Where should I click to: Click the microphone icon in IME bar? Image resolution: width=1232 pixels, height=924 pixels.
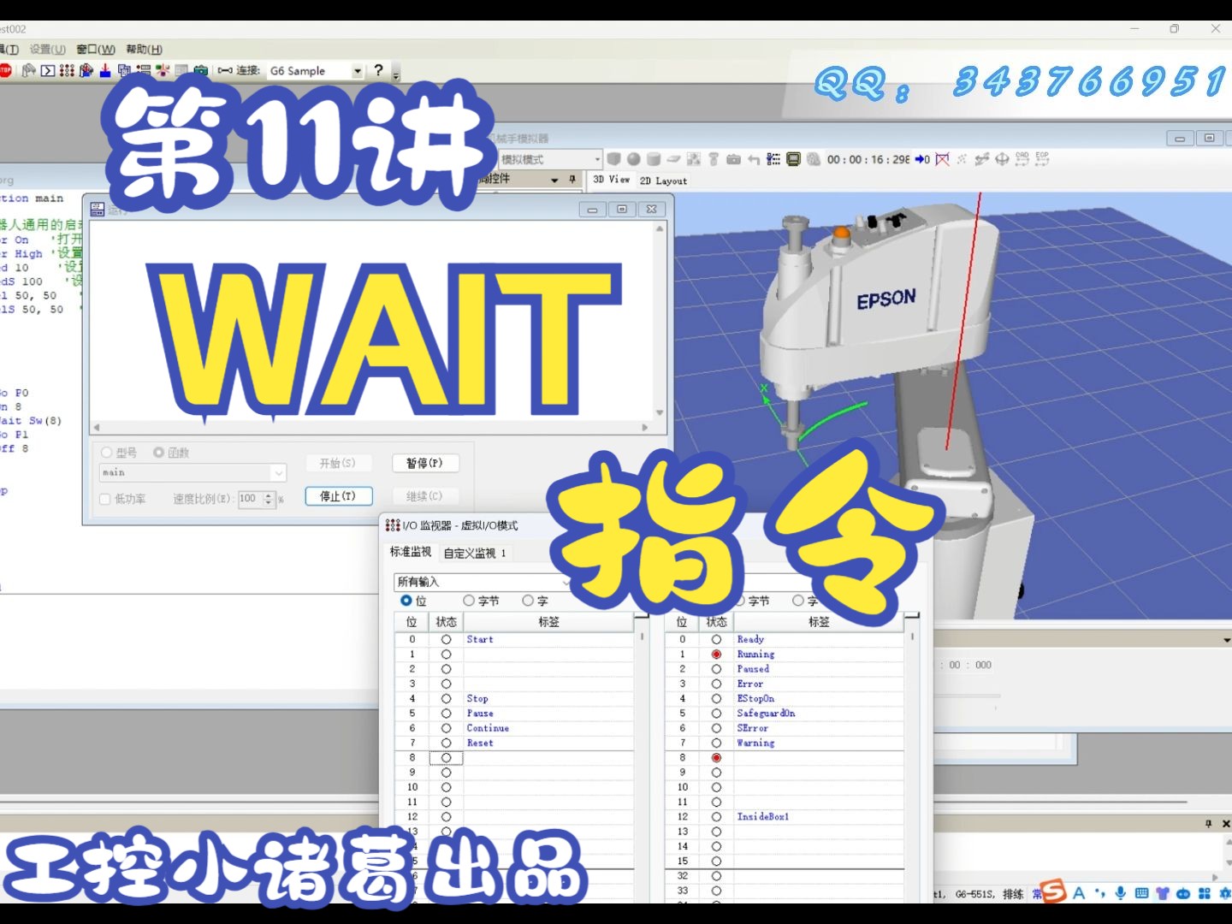click(1120, 893)
